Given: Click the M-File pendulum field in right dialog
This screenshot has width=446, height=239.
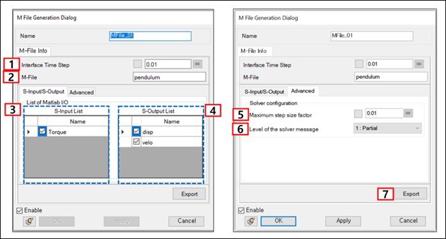Looking at the screenshot, I should pos(391,76).
